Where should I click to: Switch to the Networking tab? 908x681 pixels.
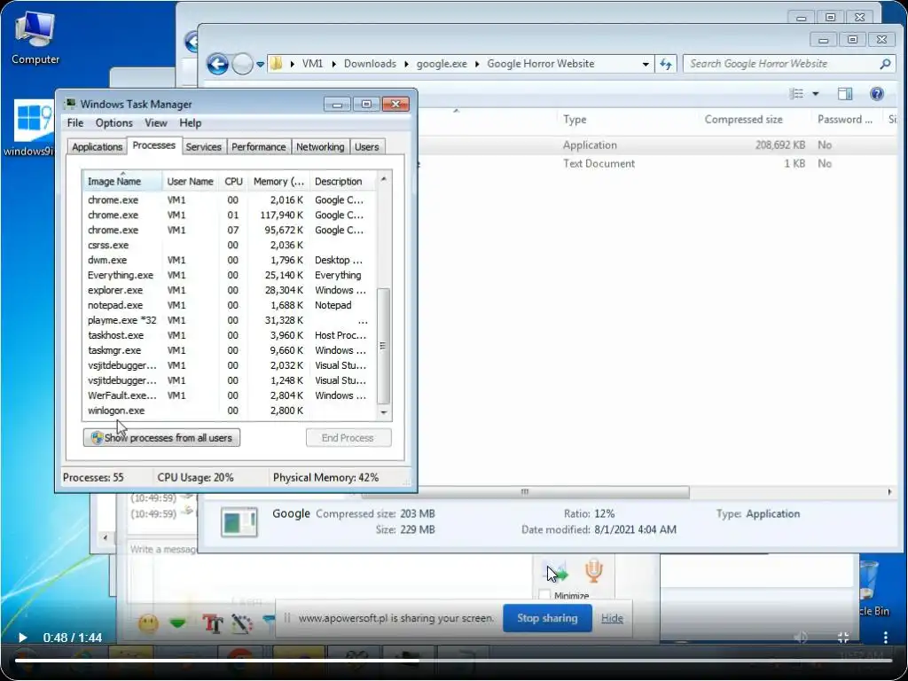[320, 147]
